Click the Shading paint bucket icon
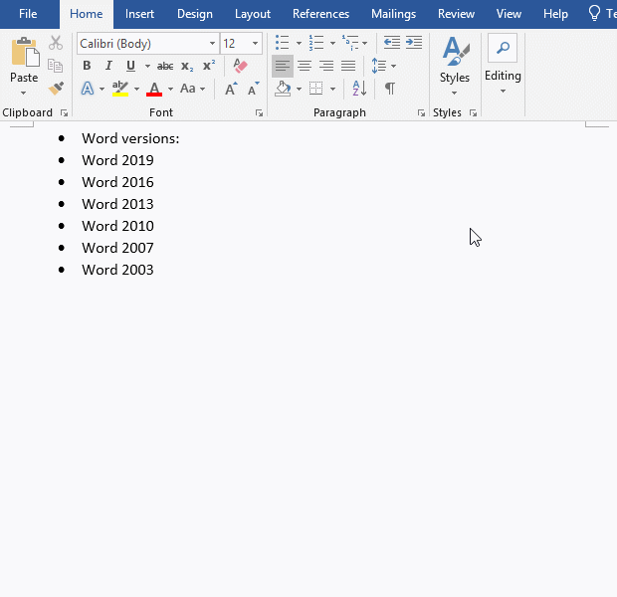Viewport: 617px width, 597px height. pos(283,89)
